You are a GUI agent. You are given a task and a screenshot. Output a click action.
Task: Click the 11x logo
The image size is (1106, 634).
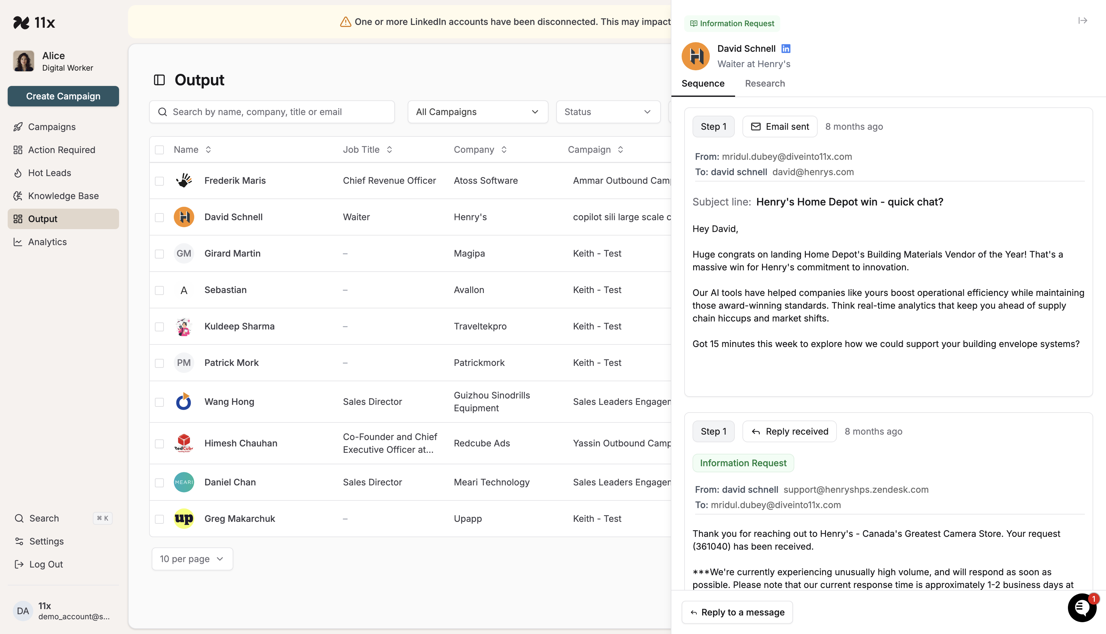(34, 23)
